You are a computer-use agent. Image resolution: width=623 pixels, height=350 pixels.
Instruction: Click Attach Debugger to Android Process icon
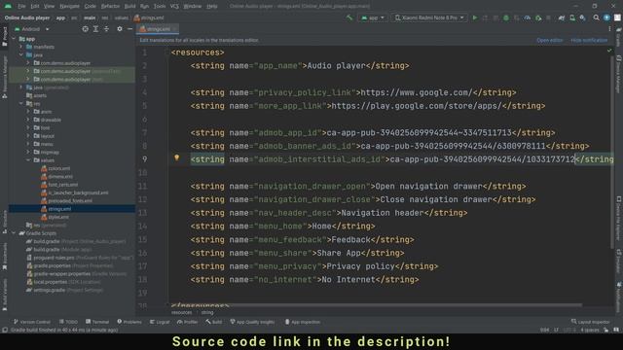(538, 17)
